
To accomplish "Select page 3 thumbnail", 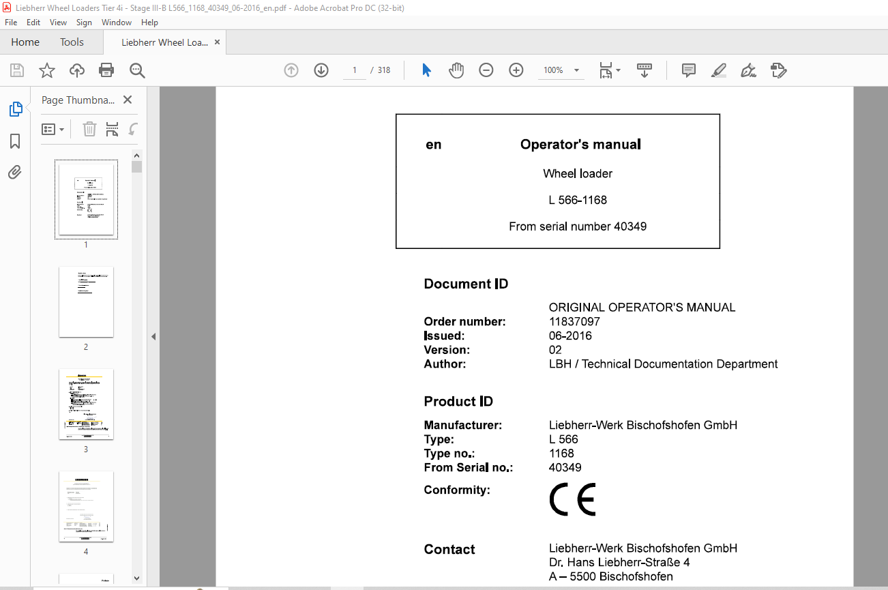I will (86, 404).
